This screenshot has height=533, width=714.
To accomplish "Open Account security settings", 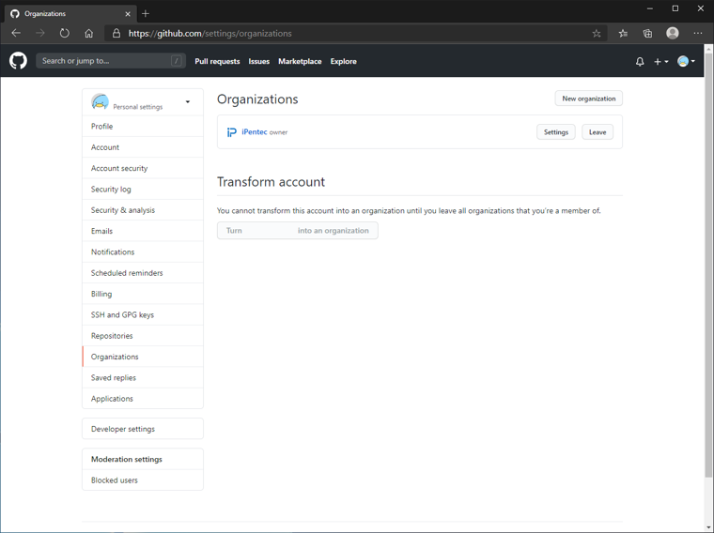I will click(143, 168).
